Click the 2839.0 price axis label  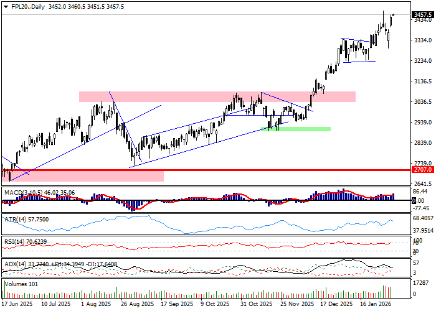coord(422,143)
